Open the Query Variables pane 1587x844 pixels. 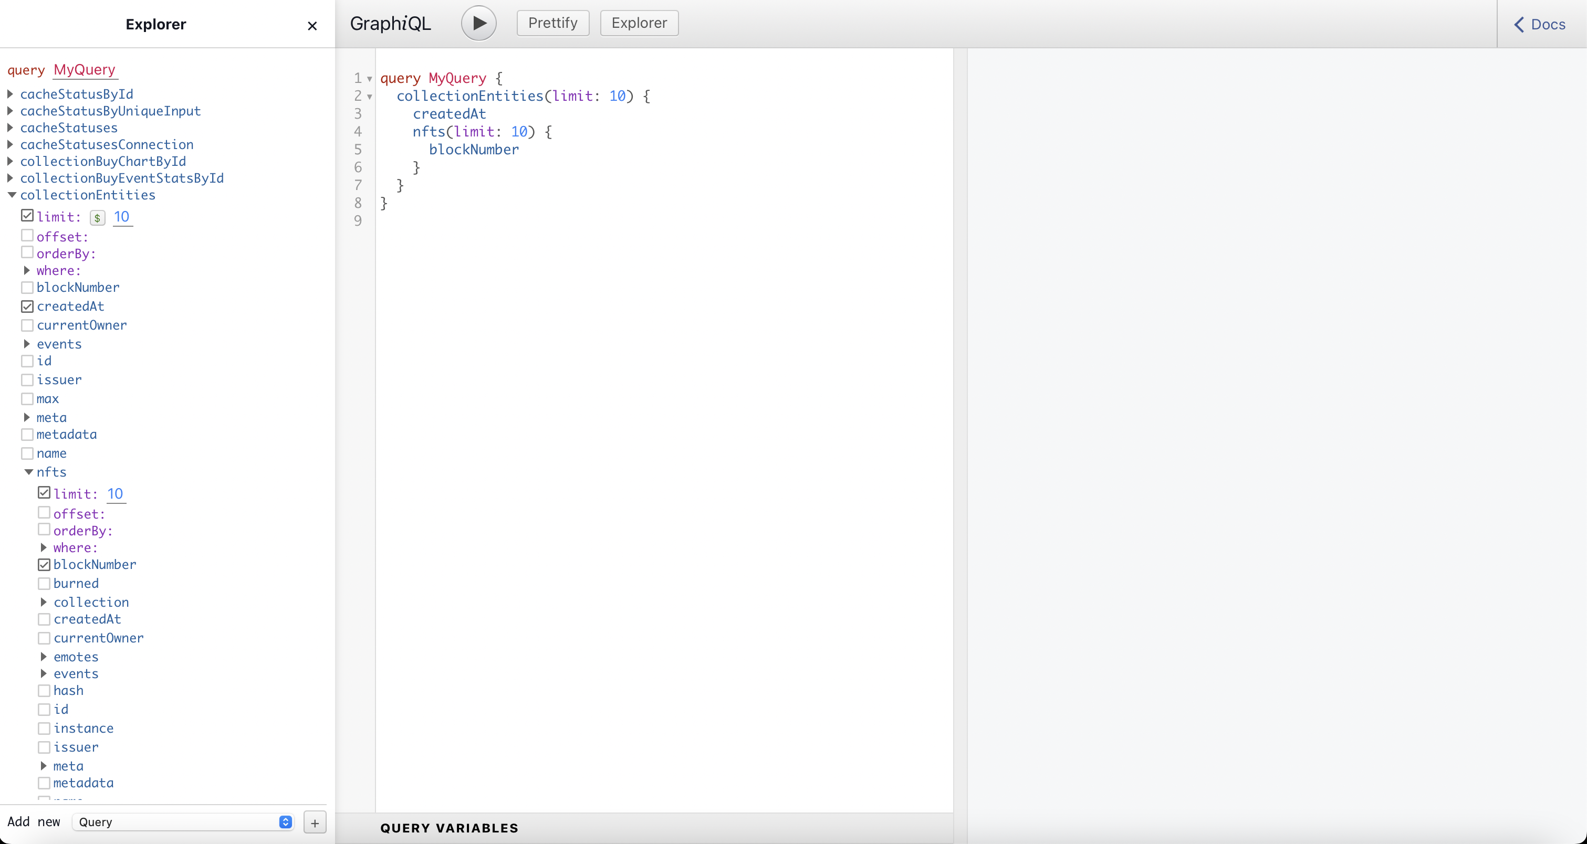tap(449, 828)
